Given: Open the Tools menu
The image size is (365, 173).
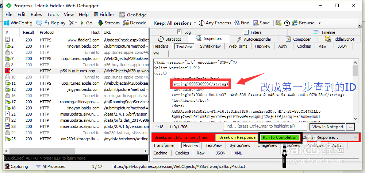Looking at the screenshot, I should 53,15.
